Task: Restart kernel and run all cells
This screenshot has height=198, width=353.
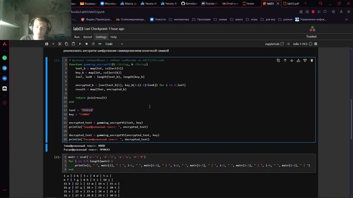Action: 100,44
